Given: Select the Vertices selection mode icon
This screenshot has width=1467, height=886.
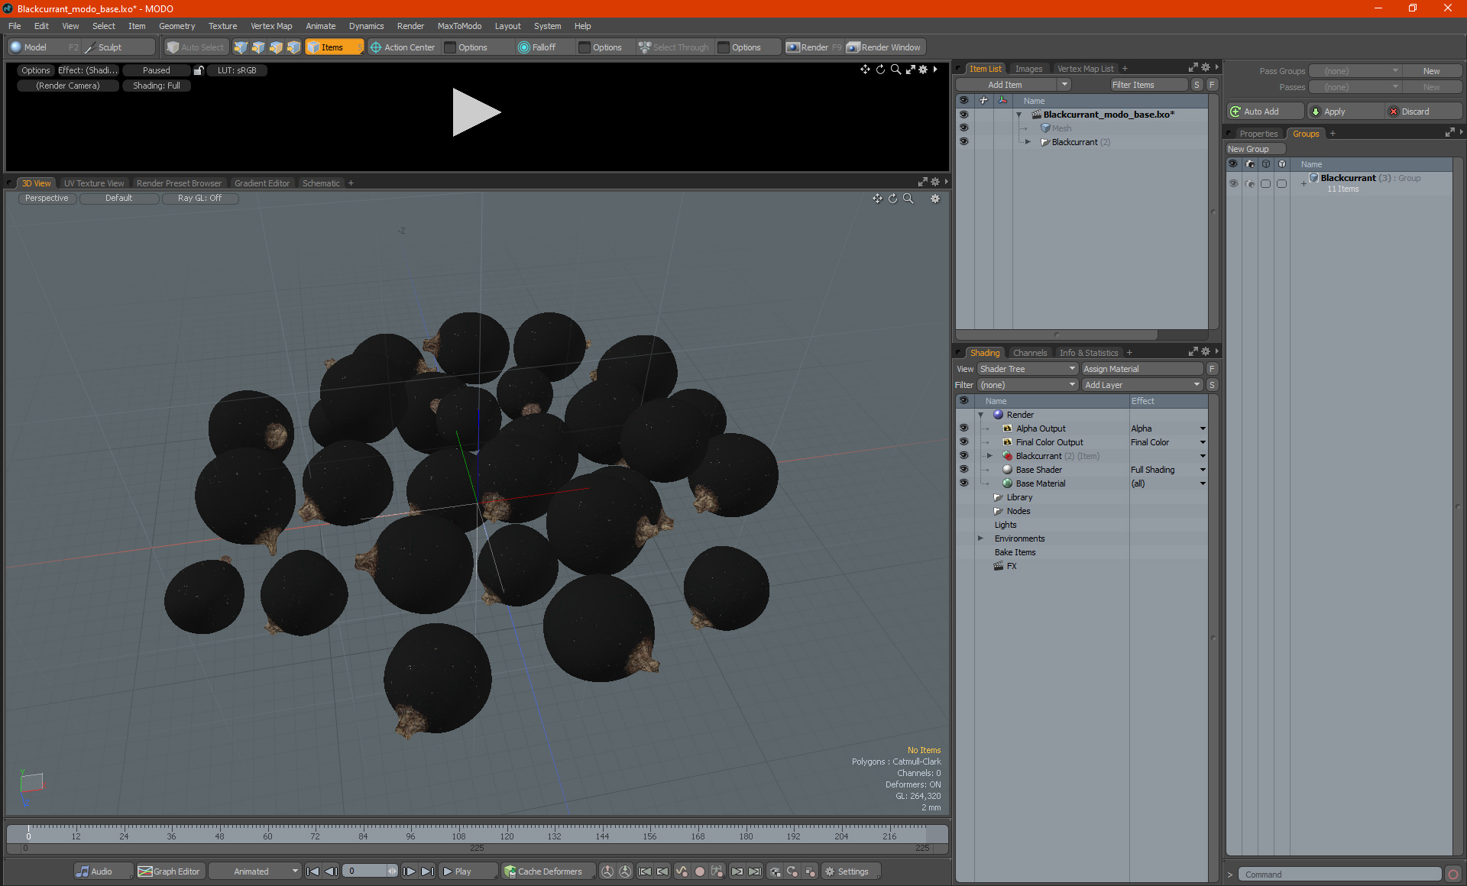Looking at the screenshot, I should point(241,47).
